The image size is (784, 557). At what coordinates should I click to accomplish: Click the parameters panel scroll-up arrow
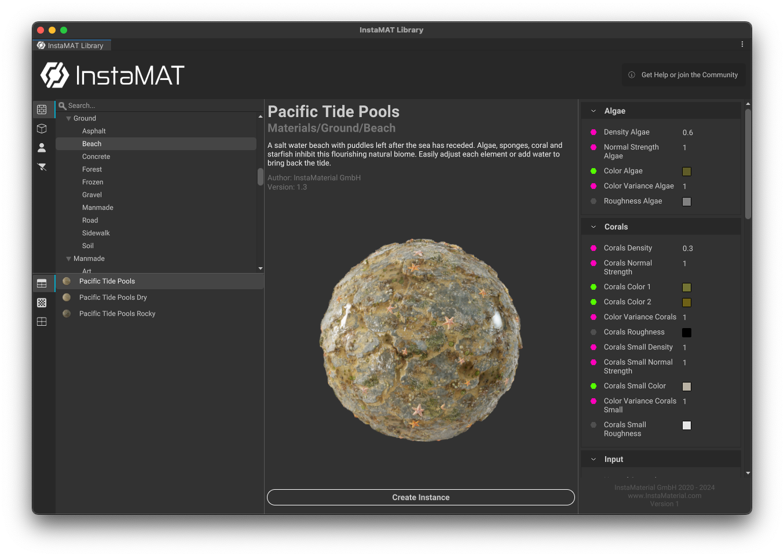748,104
